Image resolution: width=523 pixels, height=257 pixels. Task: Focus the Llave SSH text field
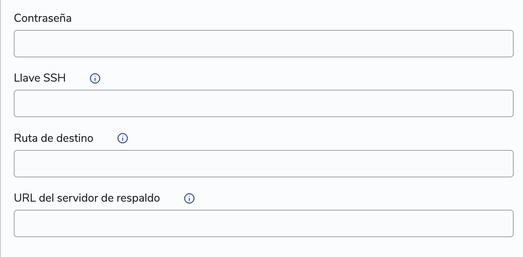coord(264,103)
